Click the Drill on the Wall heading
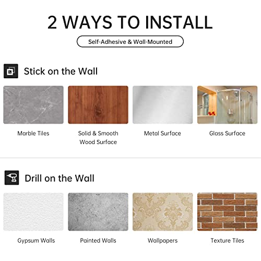This screenshot has height=261, width=261. pyautogui.click(x=60, y=178)
